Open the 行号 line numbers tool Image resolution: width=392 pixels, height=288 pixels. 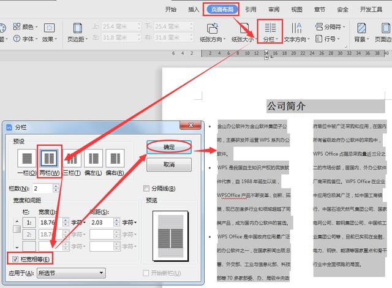coord(327,39)
